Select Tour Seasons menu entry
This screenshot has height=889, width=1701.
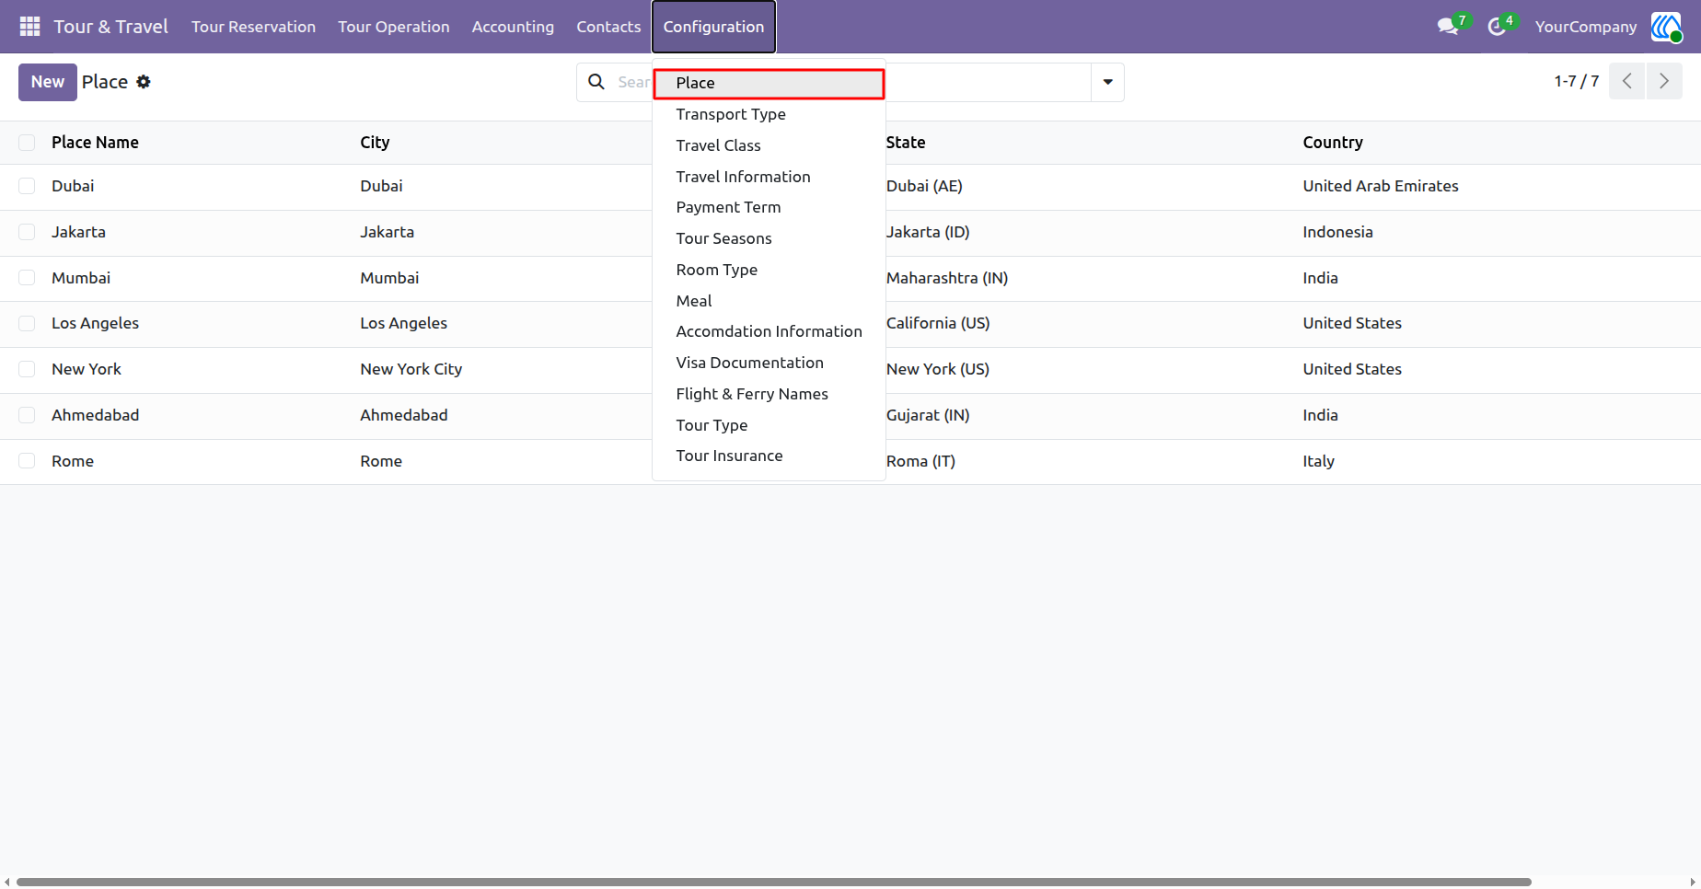769,238
